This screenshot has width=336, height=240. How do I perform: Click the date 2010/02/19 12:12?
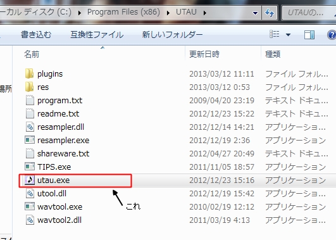[x=222, y=207]
